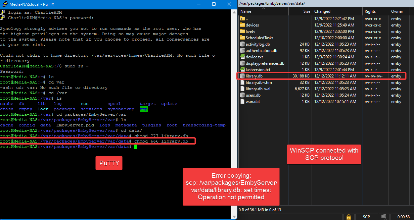Select the library.db file name in WinSCP
414x220 pixels.
254,76
